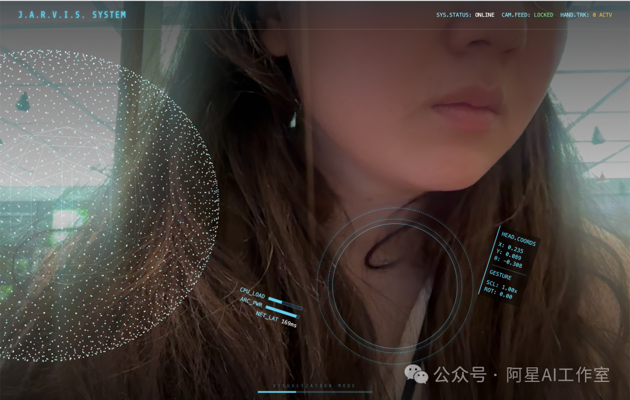Select the Y: 0.089 coordinate
The height and width of the screenshot is (400, 630).
[509, 254]
